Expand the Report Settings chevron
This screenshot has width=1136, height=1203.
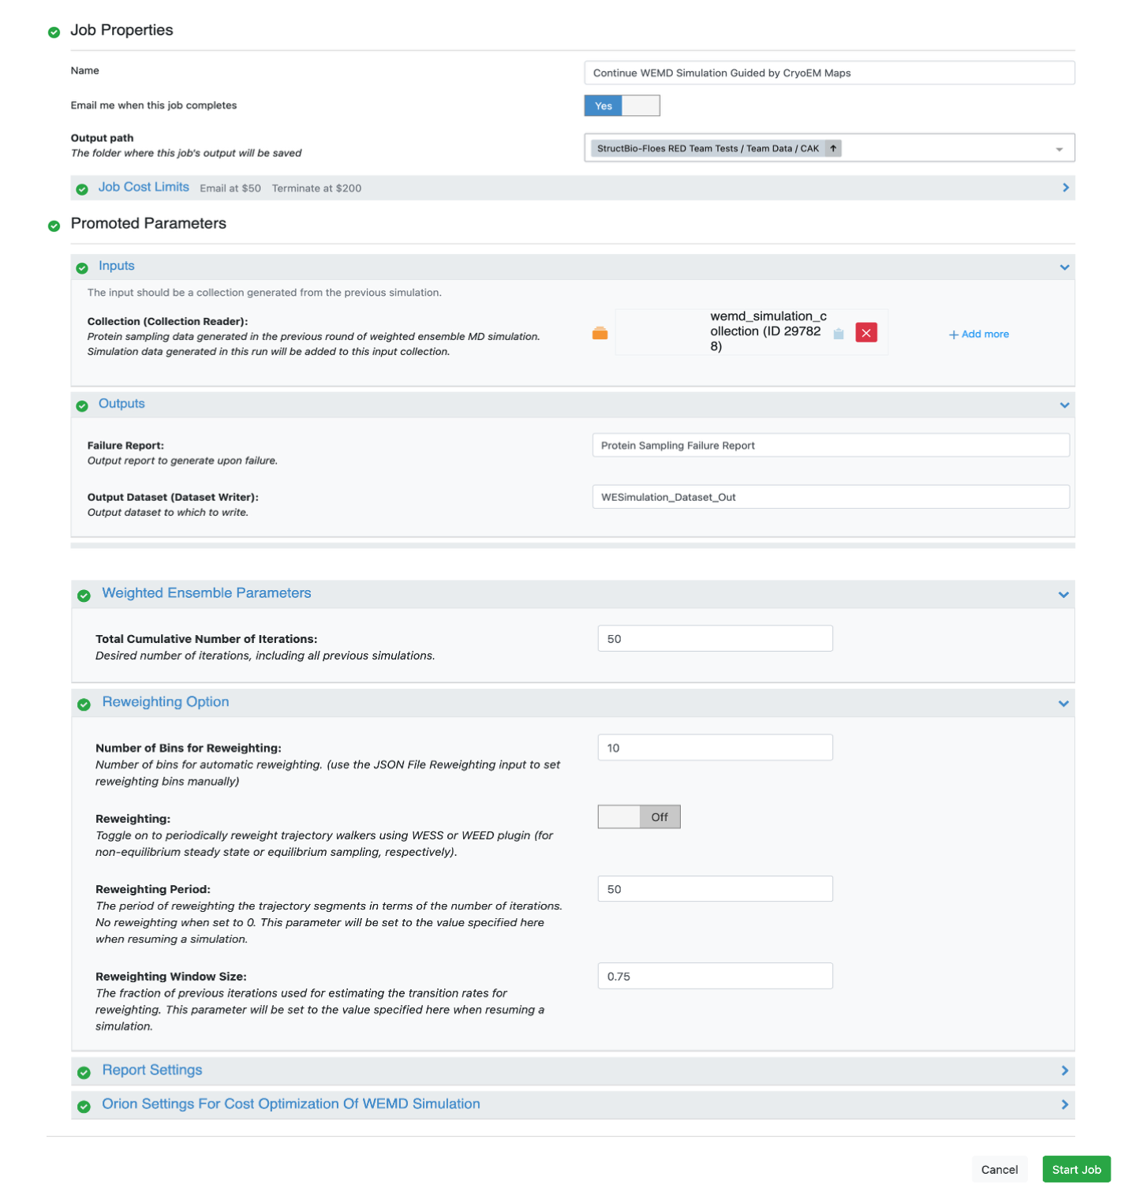1064,1070
